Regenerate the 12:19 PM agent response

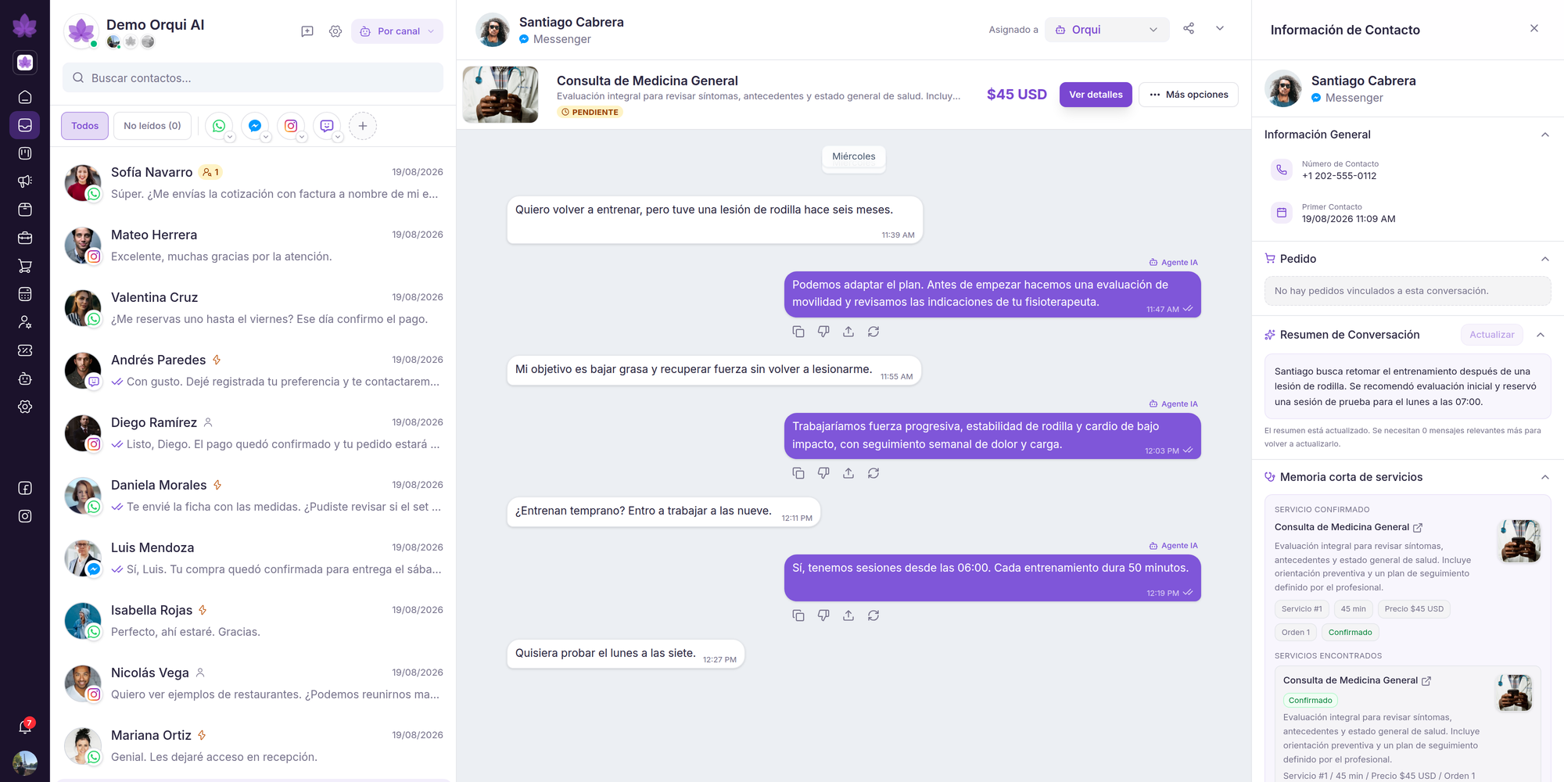(x=873, y=615)
